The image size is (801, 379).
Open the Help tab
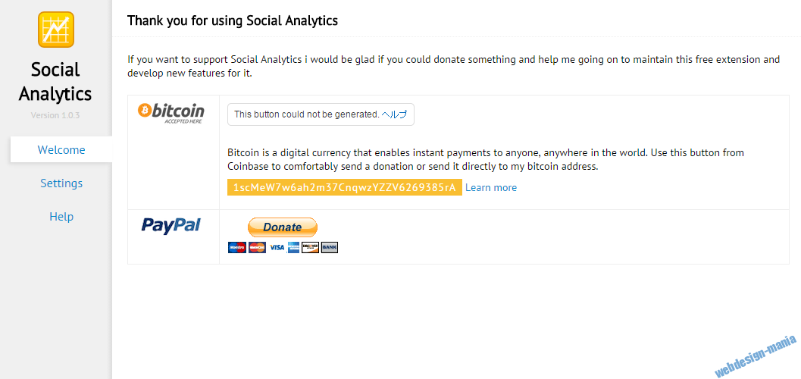point(61,217)
